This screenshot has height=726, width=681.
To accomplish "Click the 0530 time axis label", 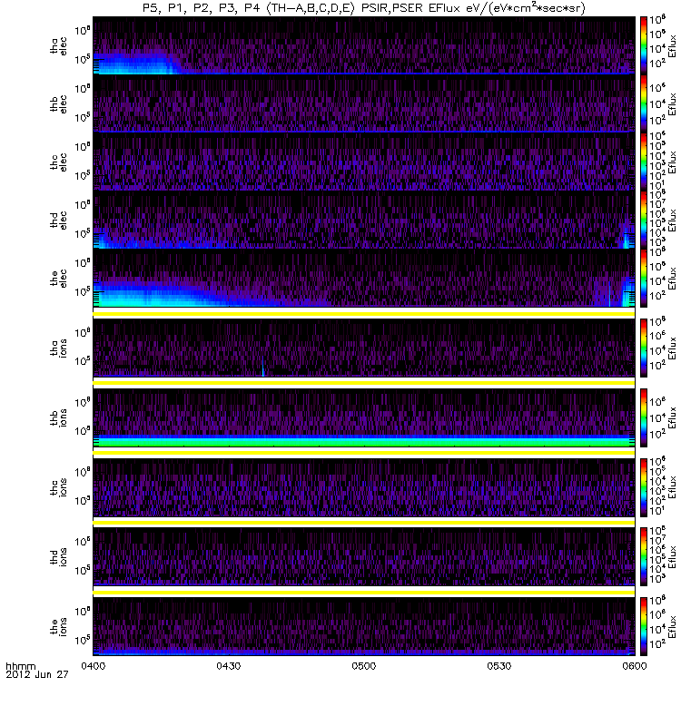I will pyautogui.click(x=498, y=666).
